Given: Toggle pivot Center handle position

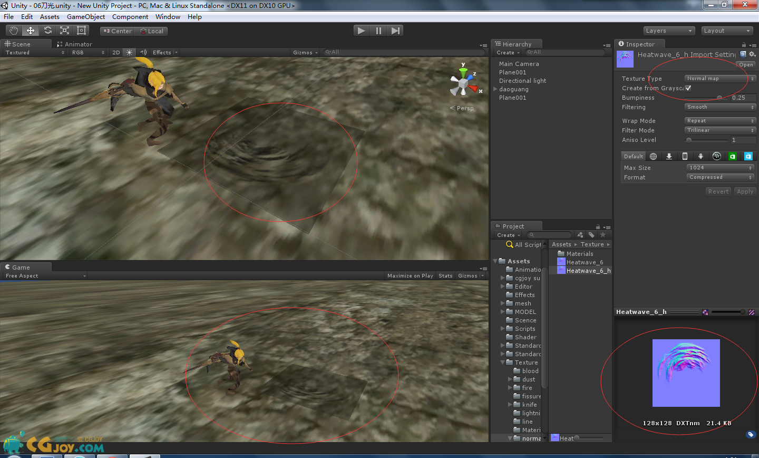Looking at the screenshot, I should [116, 31].
